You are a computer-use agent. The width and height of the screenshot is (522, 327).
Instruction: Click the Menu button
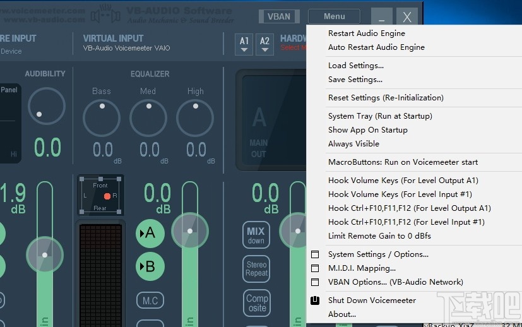(335, 16)
